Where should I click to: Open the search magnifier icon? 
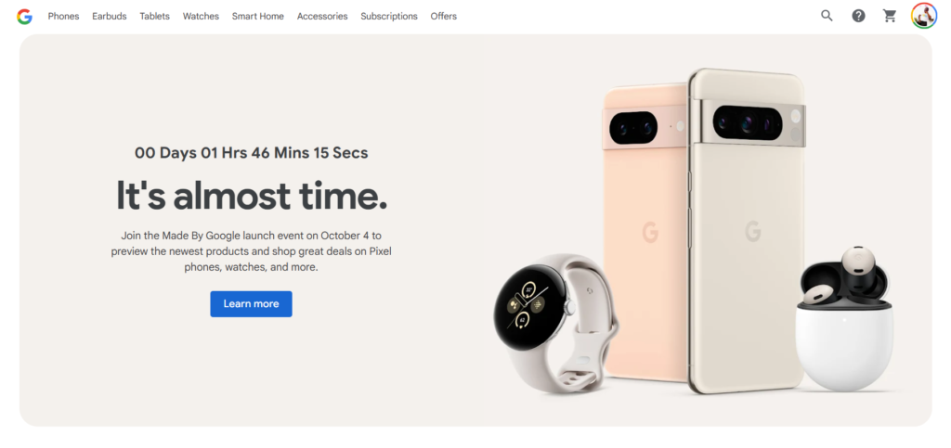pyautogui.click(x=827, y=16)
